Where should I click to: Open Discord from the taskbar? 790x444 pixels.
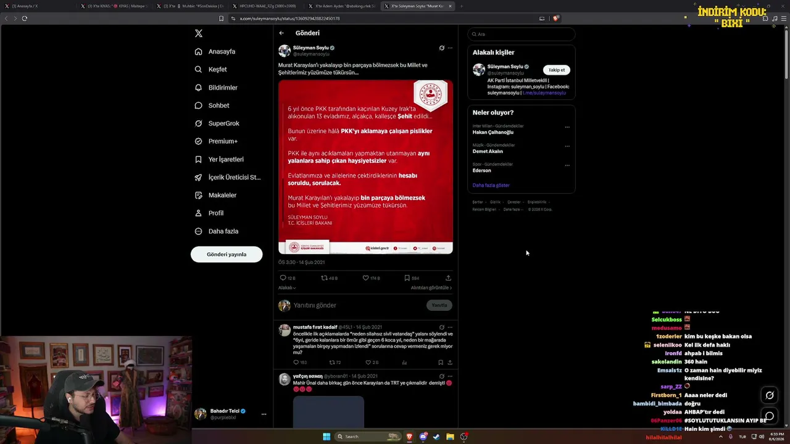423,437
